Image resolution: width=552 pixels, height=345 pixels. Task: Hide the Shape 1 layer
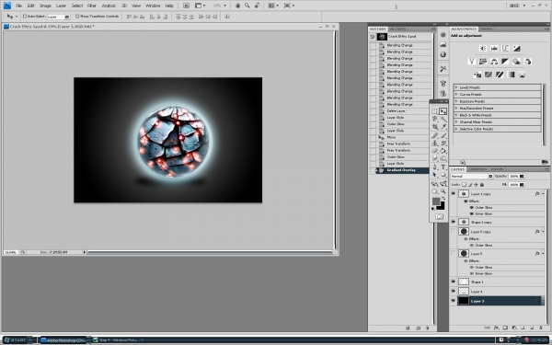[x=454, y=282]
